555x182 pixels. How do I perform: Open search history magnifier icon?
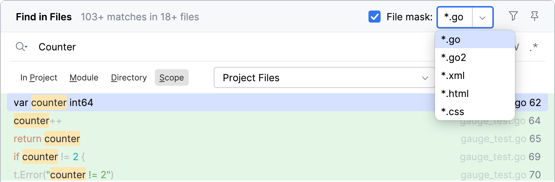(x=22, y=47)
